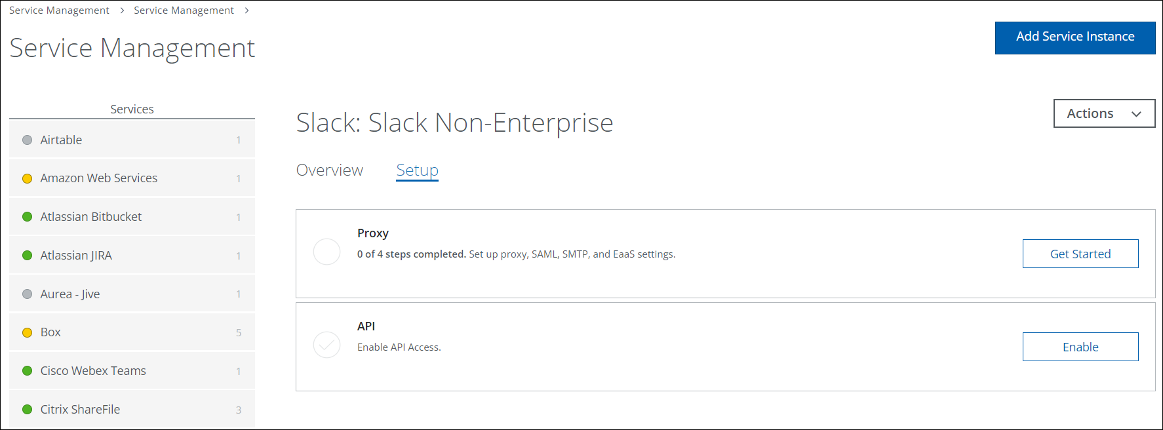The image size is (1163, 430).
Task: Click the chevron after the first Service Management breadcrumb
Action: pos(122,10)
